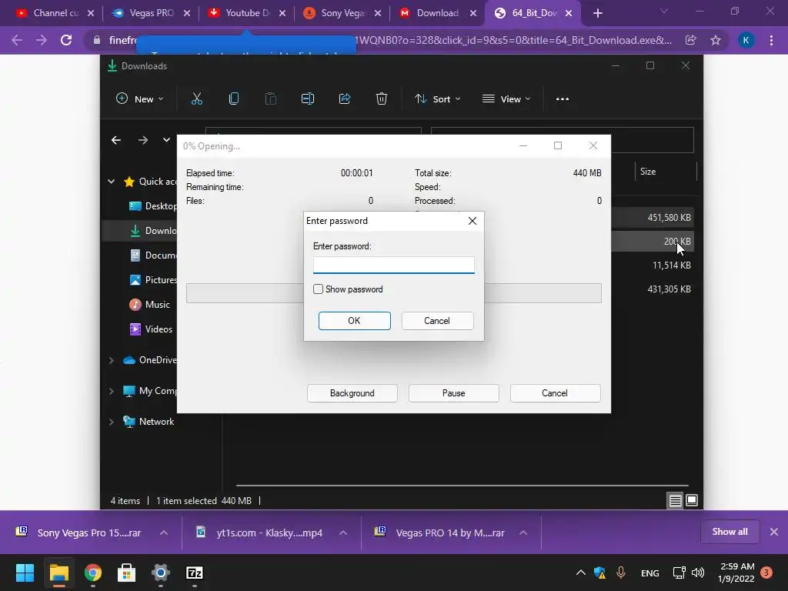Click the ENG language indicator
This screenshot has width=788, height=591.
point(649,573)
